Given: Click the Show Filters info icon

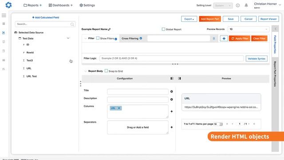Looking at the screenshot, I should click(116, 39).
